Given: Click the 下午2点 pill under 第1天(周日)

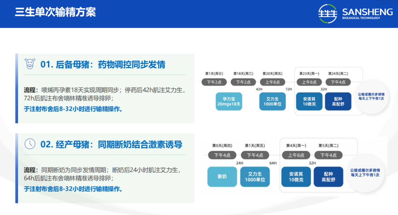Looking at the screenshot, I should [214, 82].
